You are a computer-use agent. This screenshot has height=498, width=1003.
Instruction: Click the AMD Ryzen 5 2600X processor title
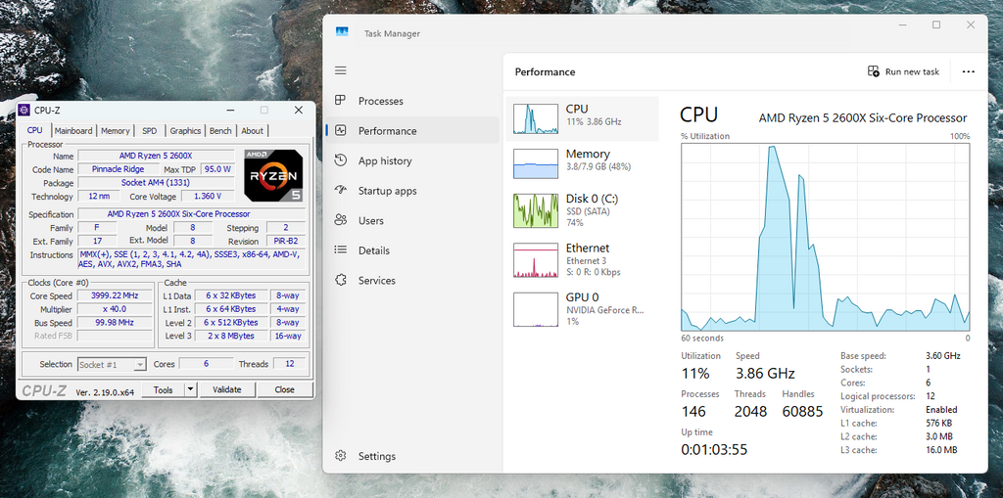tap(862, 117)
